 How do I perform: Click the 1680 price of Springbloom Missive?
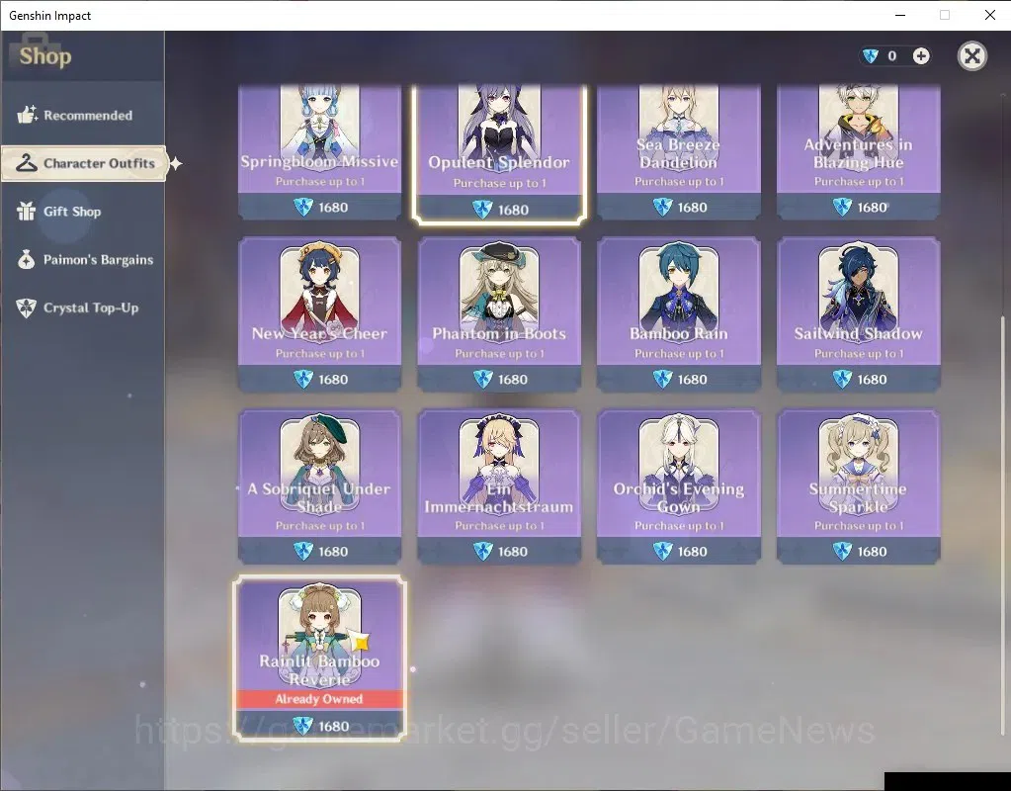tap(333, 207)
